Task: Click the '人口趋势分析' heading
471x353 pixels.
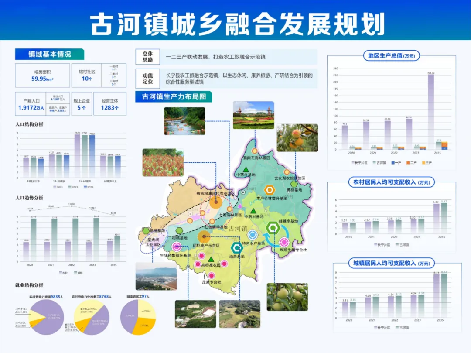Action: 30,198
